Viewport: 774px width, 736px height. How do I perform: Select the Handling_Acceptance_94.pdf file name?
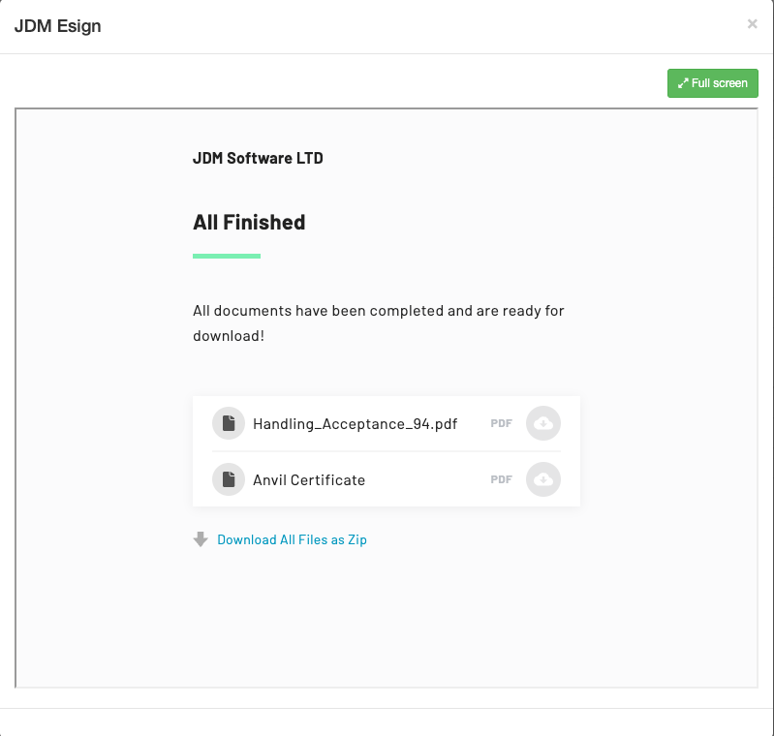pos(355,423)
